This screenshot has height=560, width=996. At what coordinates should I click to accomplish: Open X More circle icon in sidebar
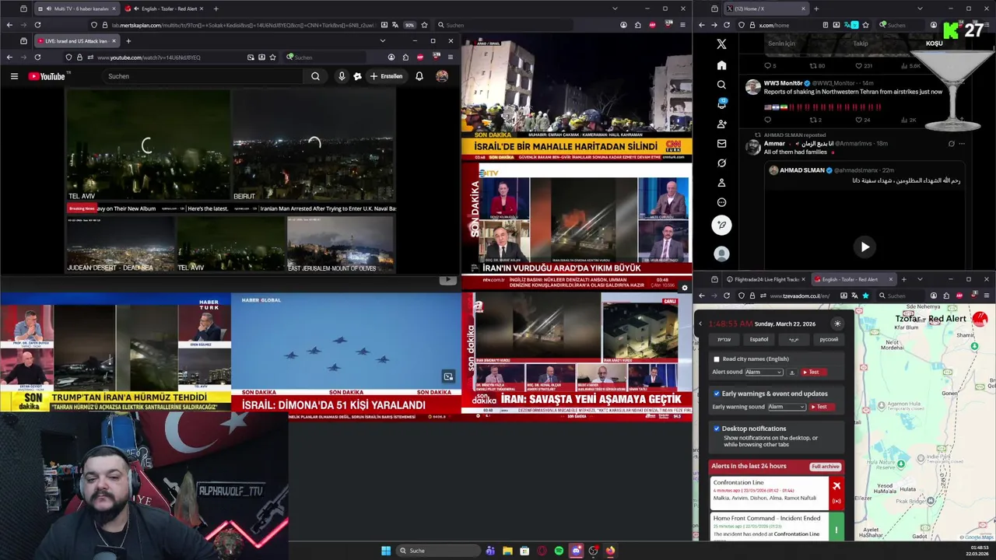click(721, 202)
